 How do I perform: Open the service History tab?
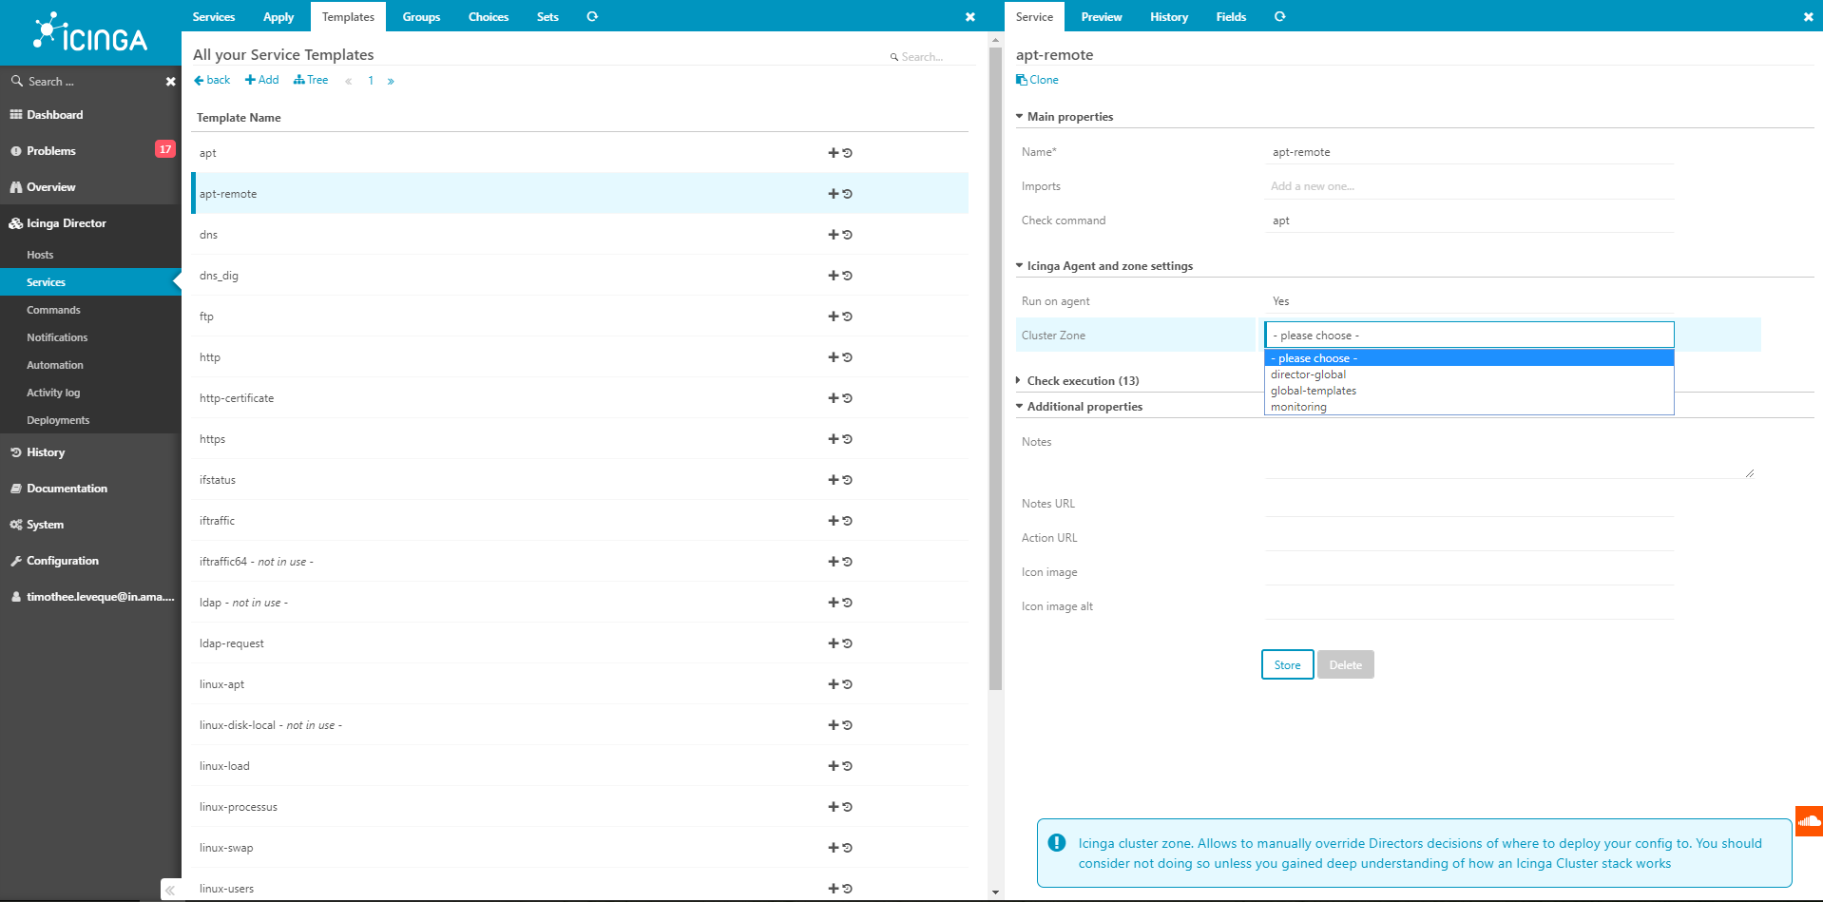click(x=1169, y=17)
